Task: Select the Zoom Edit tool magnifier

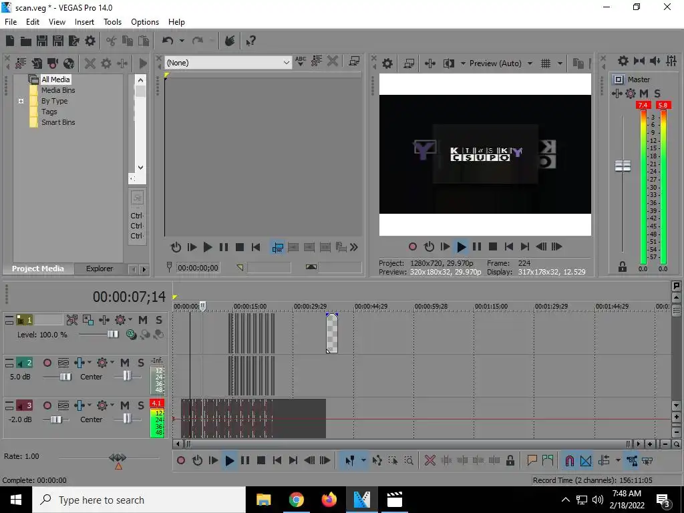Action: (x=409, y=460)
